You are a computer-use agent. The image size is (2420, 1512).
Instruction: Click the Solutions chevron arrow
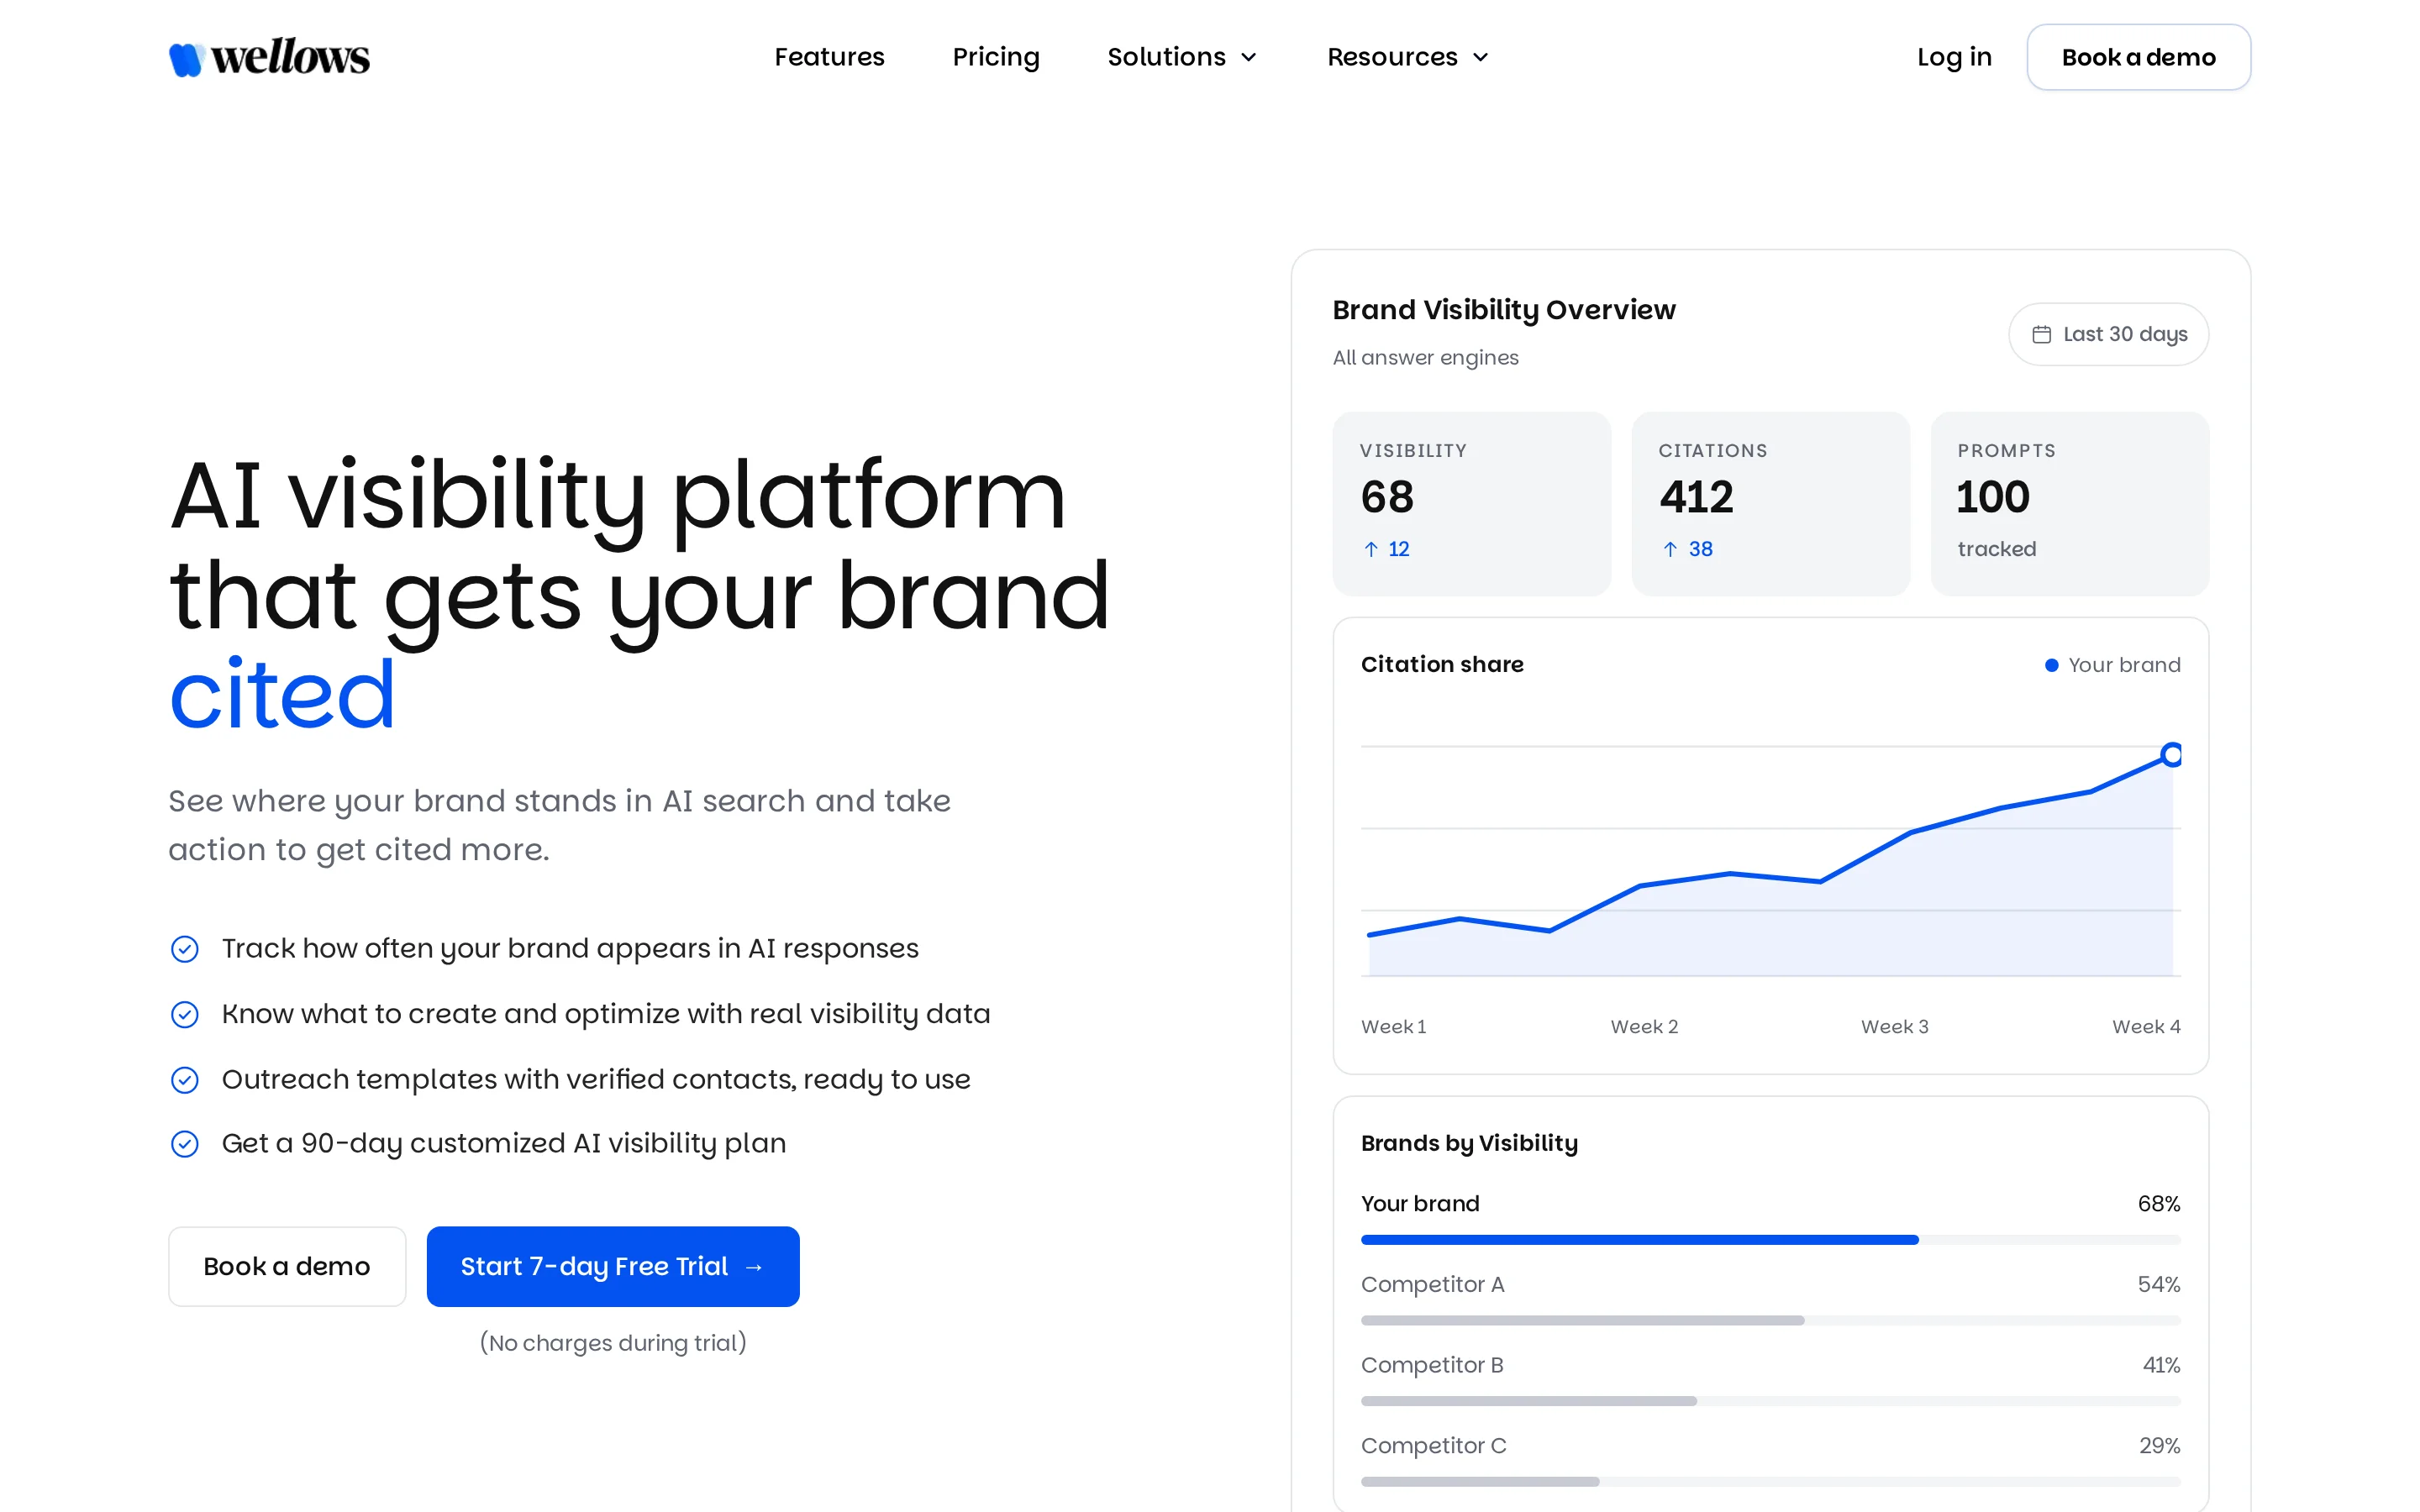point(1248,58)
